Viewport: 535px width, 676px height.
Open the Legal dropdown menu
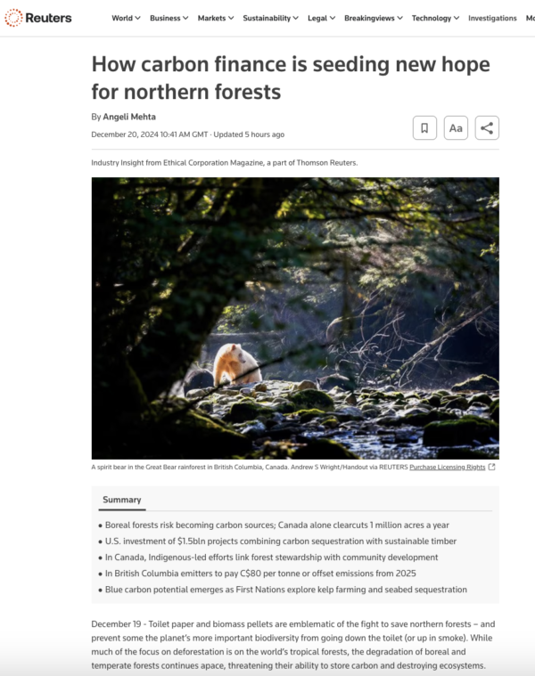[321, 18]
